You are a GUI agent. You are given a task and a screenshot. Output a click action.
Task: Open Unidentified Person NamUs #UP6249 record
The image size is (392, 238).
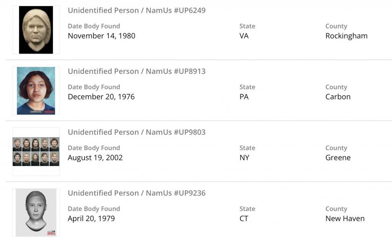point(137,10)
